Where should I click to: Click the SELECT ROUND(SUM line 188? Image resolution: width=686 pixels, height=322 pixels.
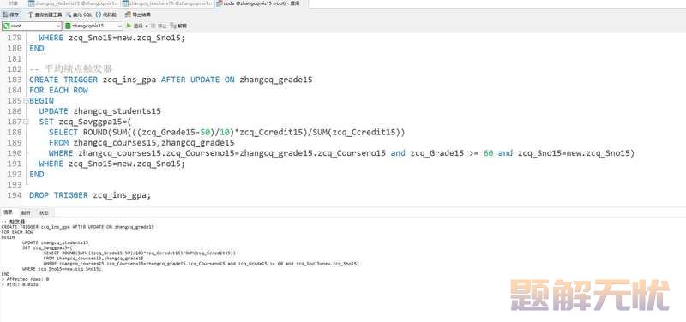(227, 132)
